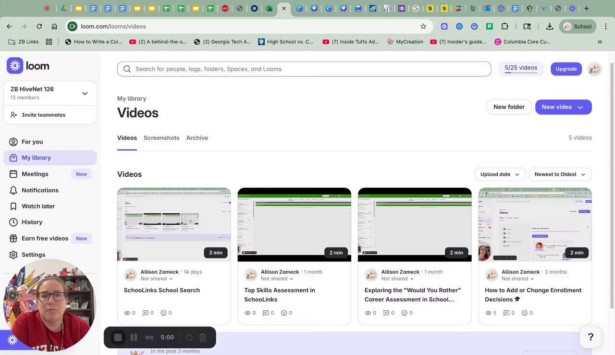Screen dimensions: 615x355
Task: Click the title How to Add or Change Enrollment Decisions
Action: click(533, 294)
